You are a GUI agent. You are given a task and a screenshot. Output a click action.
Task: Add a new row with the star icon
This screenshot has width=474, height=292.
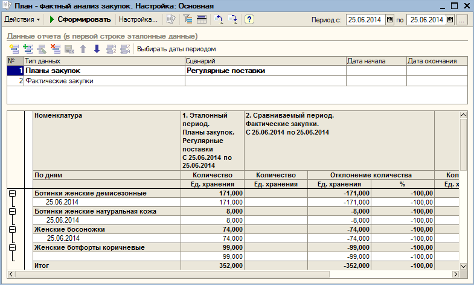click(x=14, y=49)
